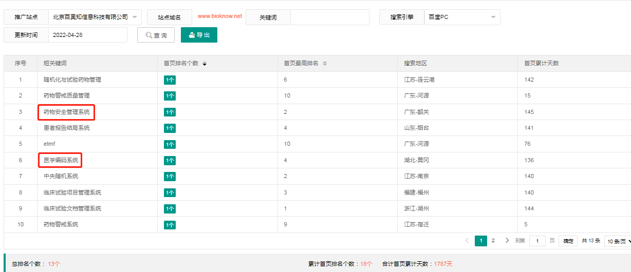631x272 pixels.
Task: Click the 确定 page jump button
Action: click(568, 241)
